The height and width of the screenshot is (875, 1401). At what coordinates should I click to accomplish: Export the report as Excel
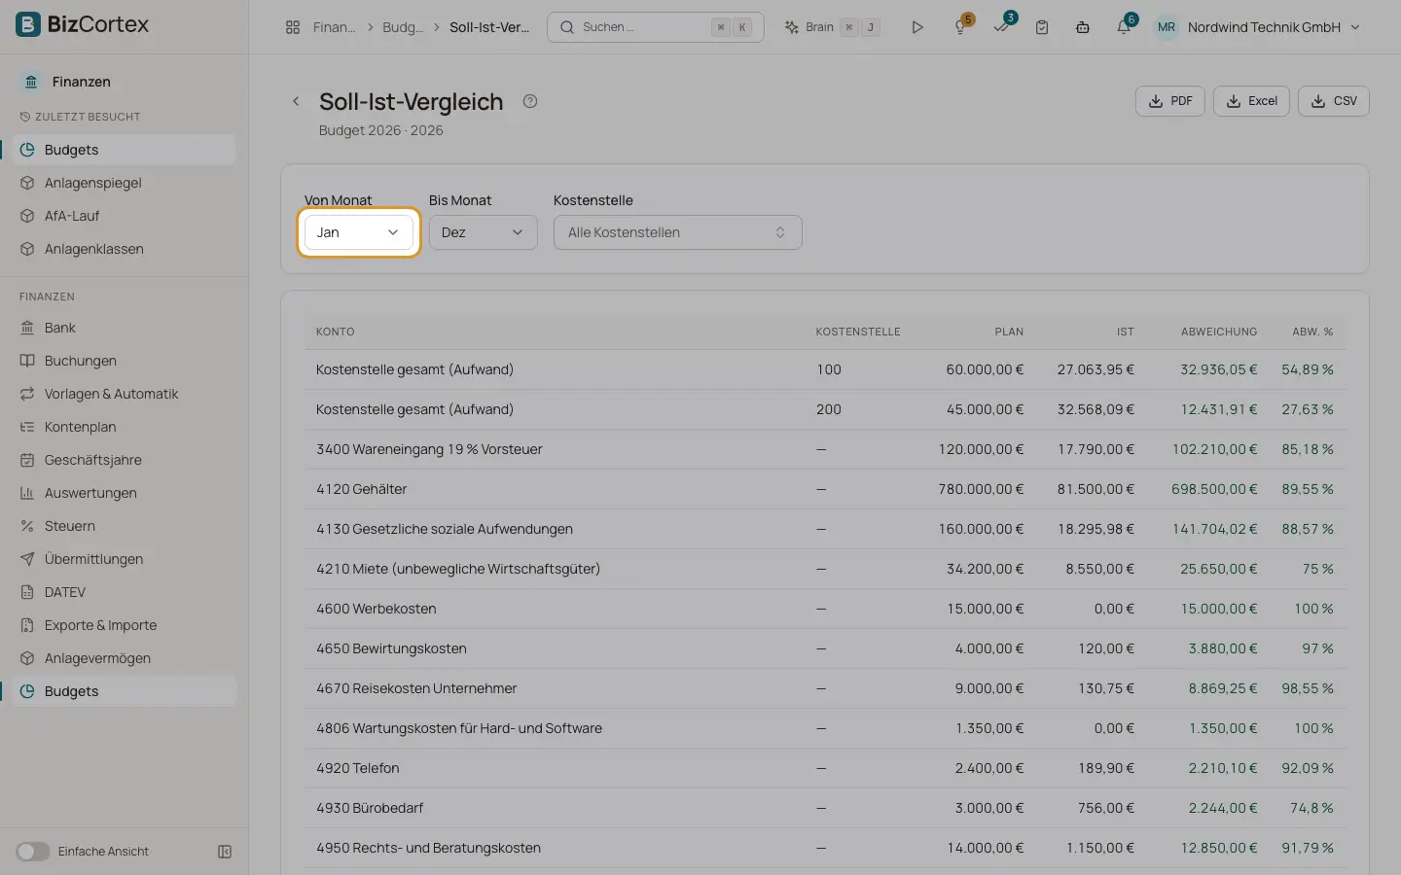tap(1251, 101)
